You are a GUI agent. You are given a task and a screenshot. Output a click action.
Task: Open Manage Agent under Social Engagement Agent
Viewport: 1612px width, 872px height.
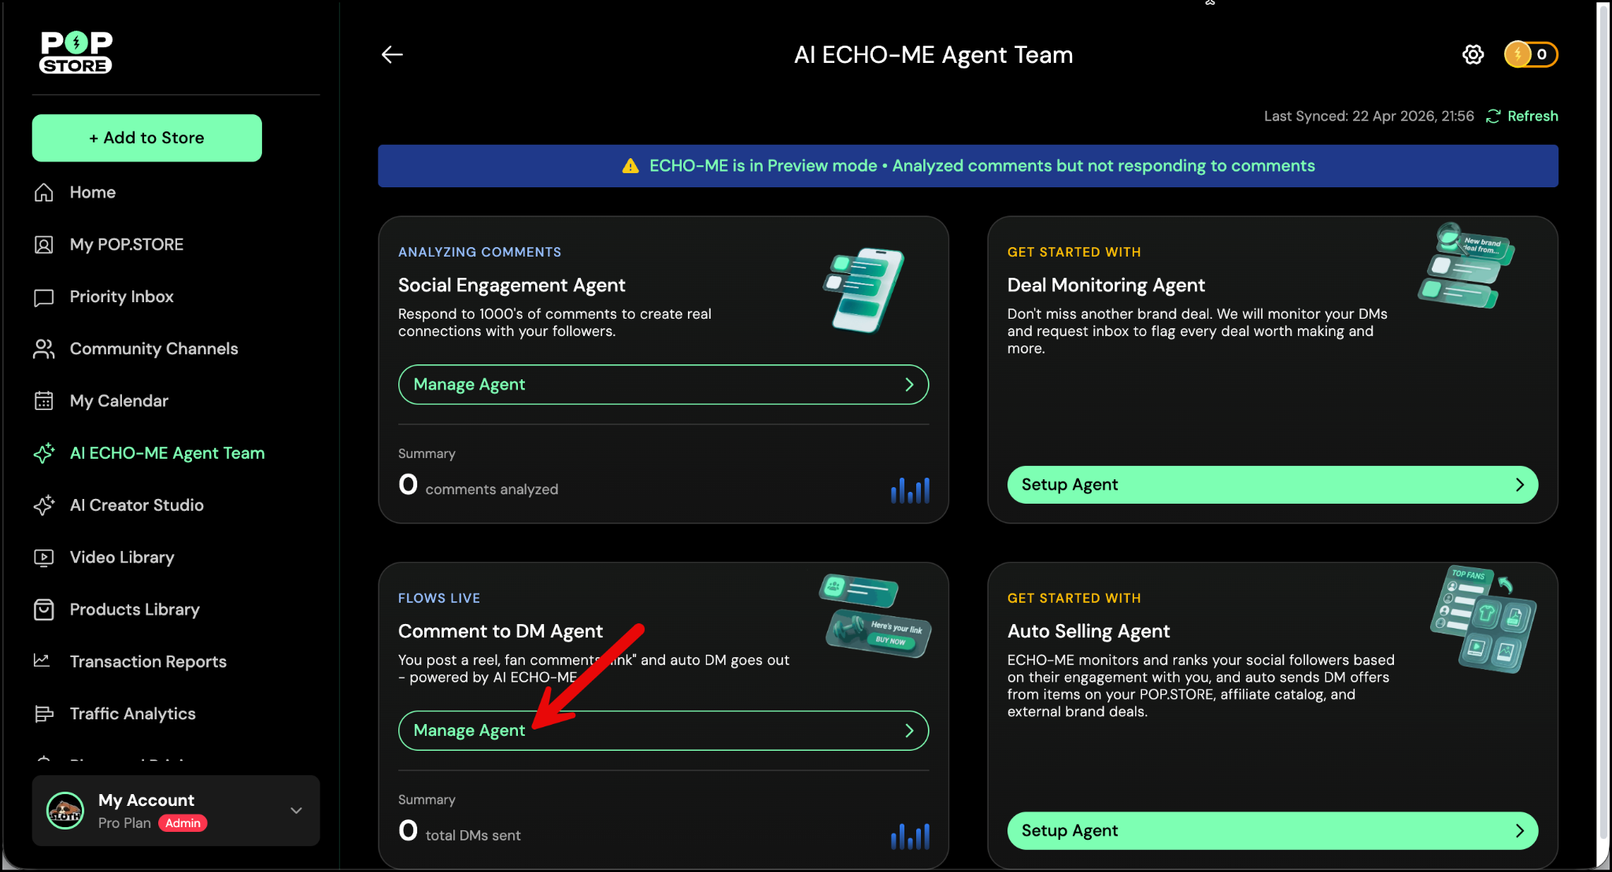(x=663, y=385)
